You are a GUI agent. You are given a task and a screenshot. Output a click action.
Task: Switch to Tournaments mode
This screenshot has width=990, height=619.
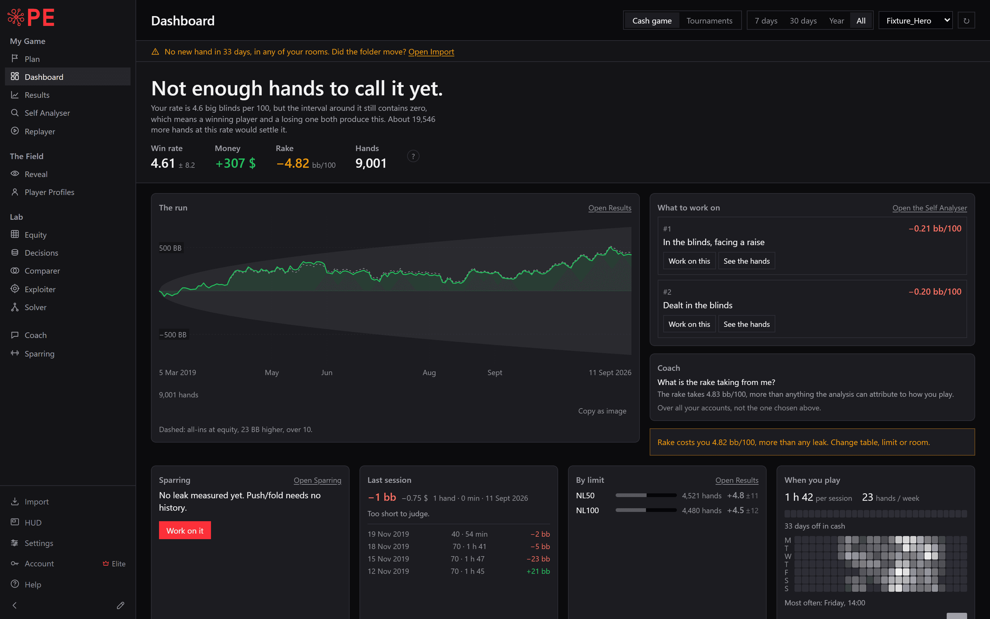click(x=709, y=20)
